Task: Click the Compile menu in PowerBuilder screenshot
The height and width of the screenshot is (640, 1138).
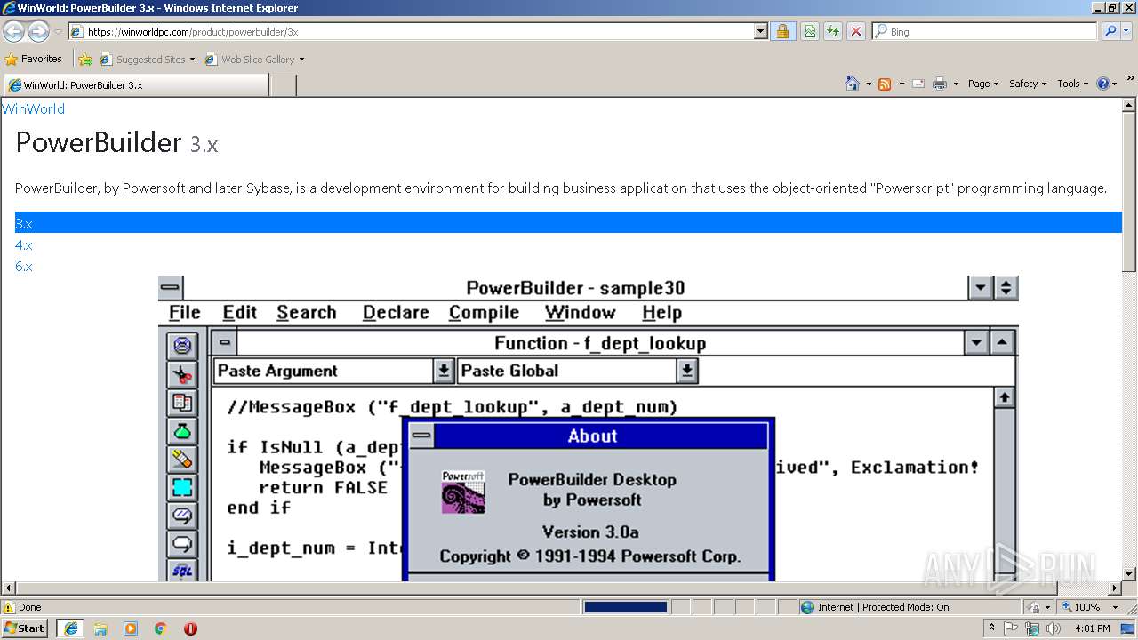Action: (x=484, y=313)
